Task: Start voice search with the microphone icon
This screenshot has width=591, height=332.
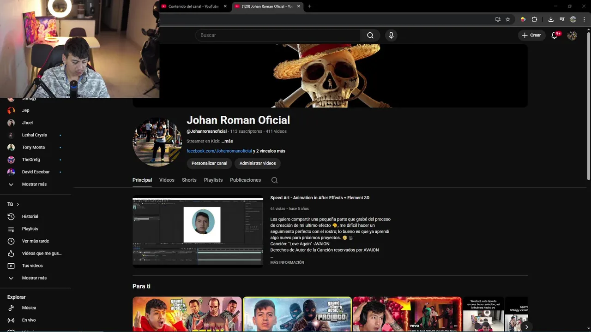Action: click(x=391, y=35)
